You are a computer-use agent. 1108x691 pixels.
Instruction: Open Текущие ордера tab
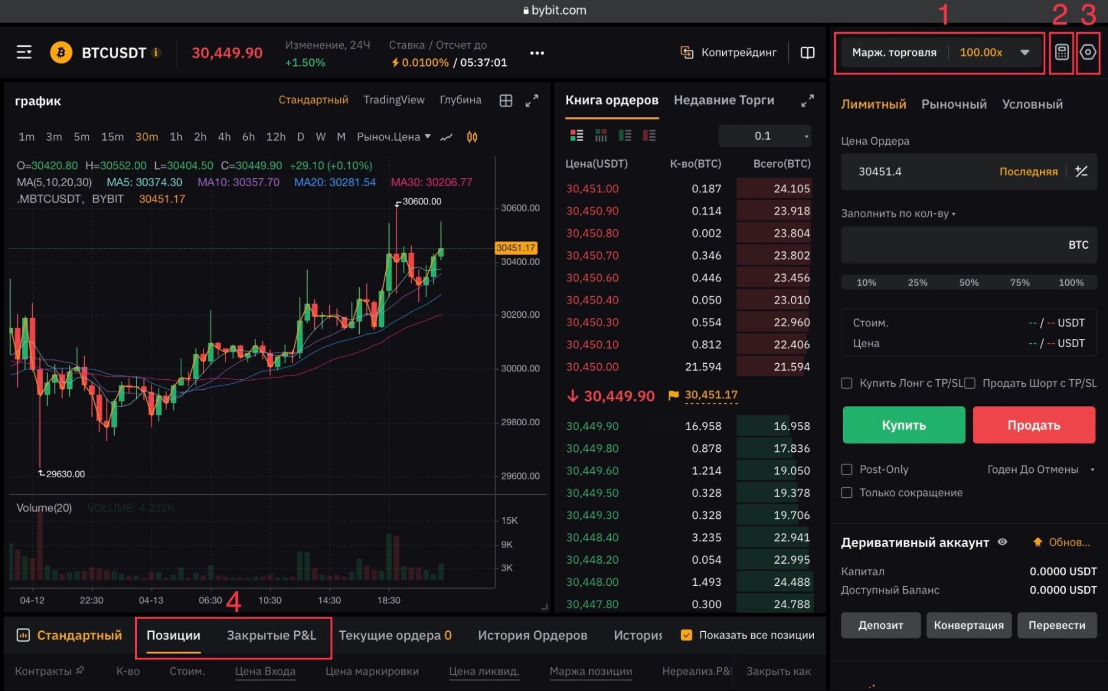(x=395, y=636)
